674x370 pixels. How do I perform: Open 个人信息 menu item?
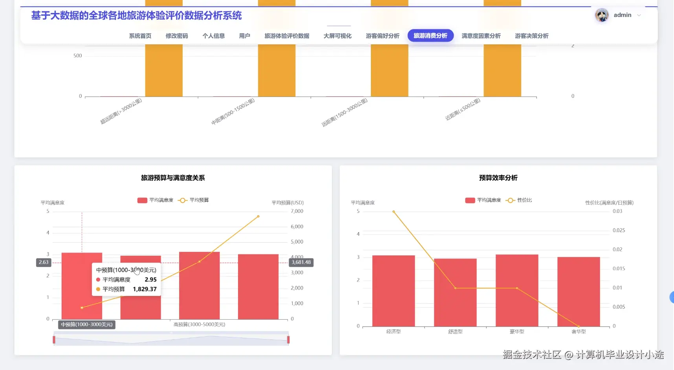click(x=214, y=36)
